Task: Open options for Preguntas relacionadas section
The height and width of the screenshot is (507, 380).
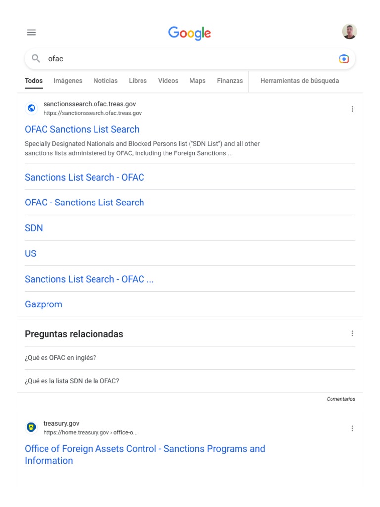Action: pyautogui.click(x=352, y=334)
